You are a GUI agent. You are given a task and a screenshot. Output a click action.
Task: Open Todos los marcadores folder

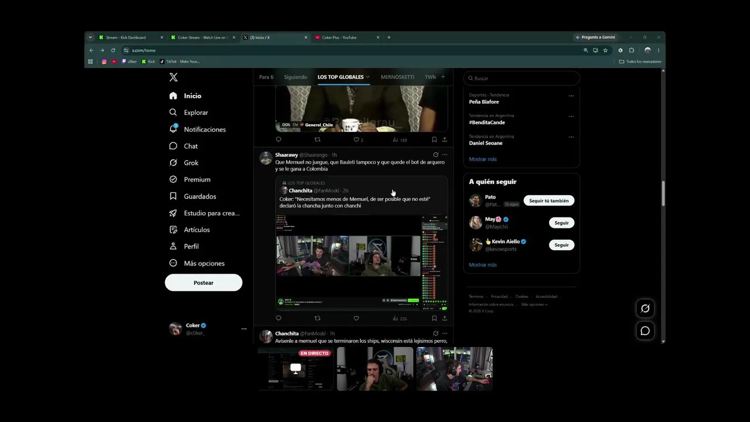[x=640, y=62]
